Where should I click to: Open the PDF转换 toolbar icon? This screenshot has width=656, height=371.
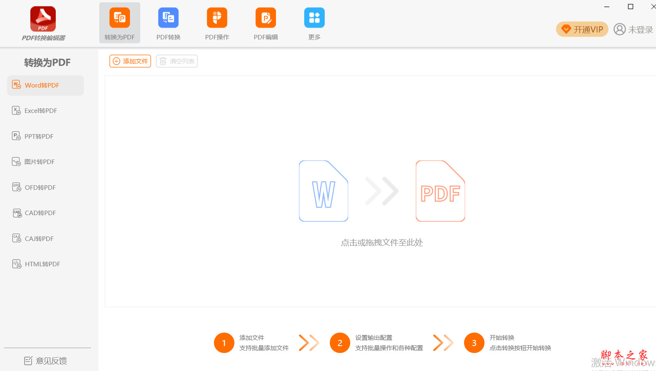[169, 18]
